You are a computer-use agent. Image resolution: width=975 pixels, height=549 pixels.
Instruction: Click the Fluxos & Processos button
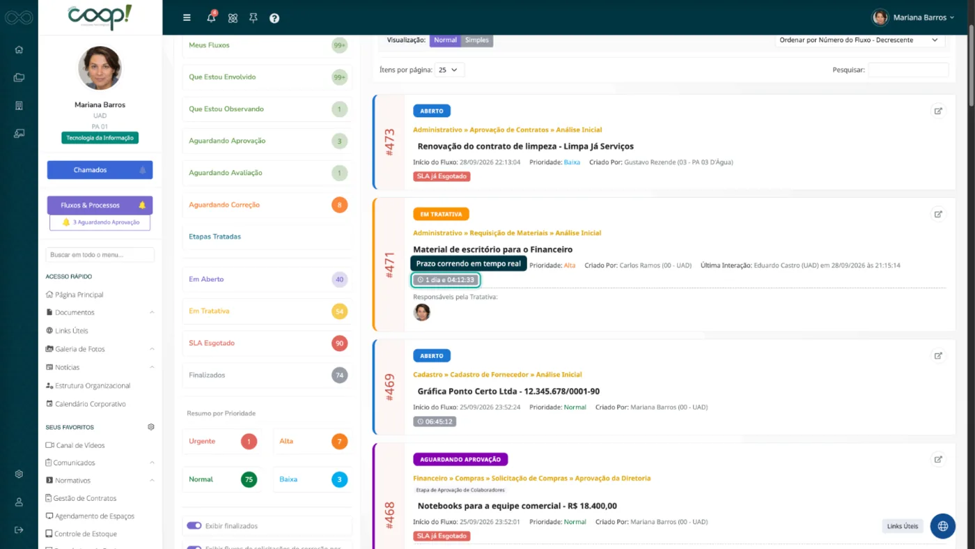point(100,206)
